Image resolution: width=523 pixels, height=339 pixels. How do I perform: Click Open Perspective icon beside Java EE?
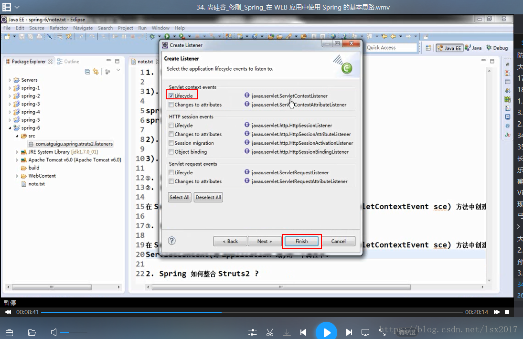click(x=428, y=48)
